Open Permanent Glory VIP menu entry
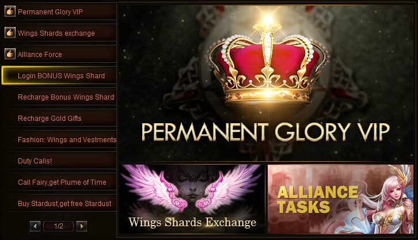Image resolution: width=418 pixels, height=240 pixels. [x=59, y=12]
